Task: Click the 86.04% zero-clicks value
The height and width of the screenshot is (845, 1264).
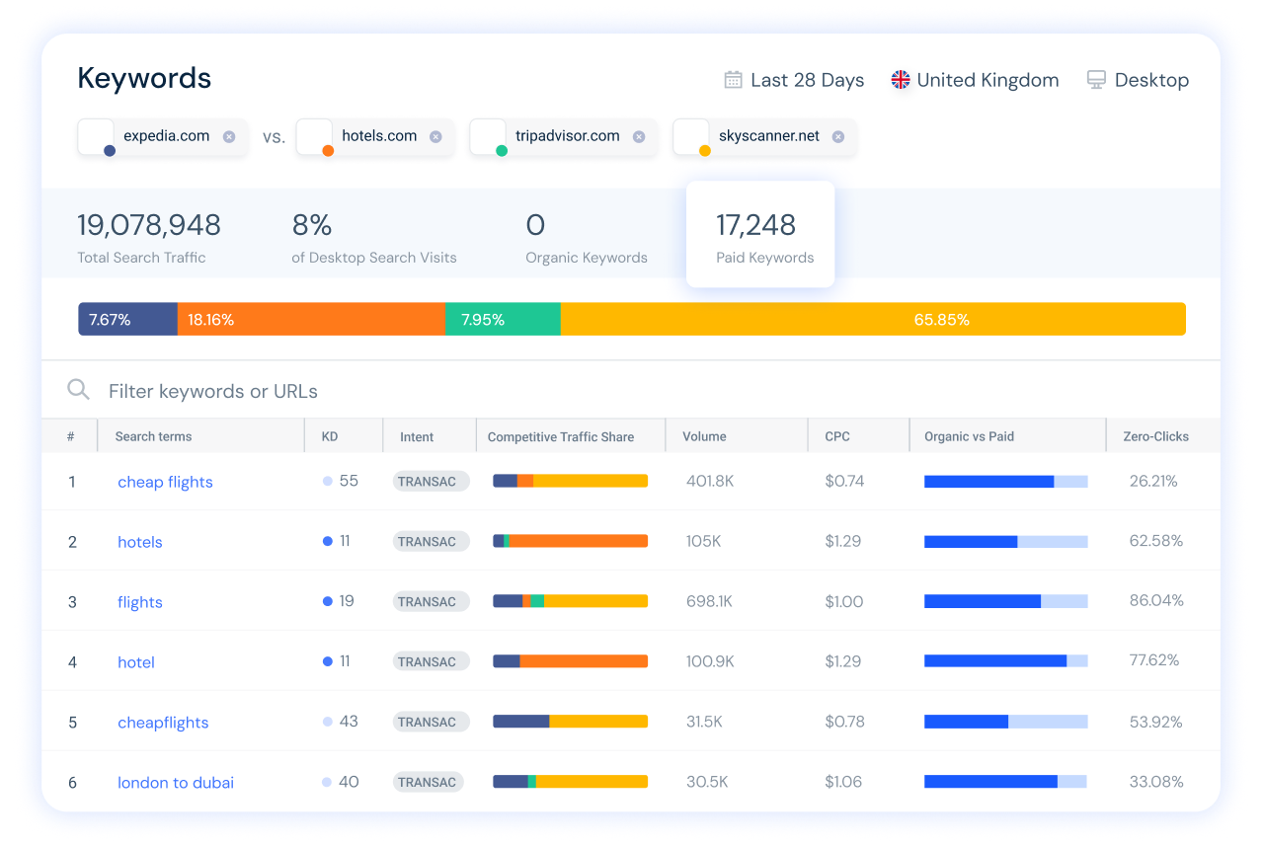Action: tap(1156, 600)
